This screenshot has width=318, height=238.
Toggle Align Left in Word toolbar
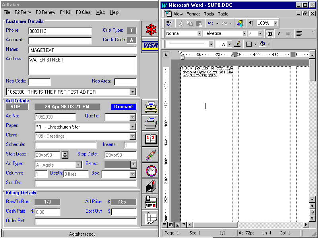299,34
